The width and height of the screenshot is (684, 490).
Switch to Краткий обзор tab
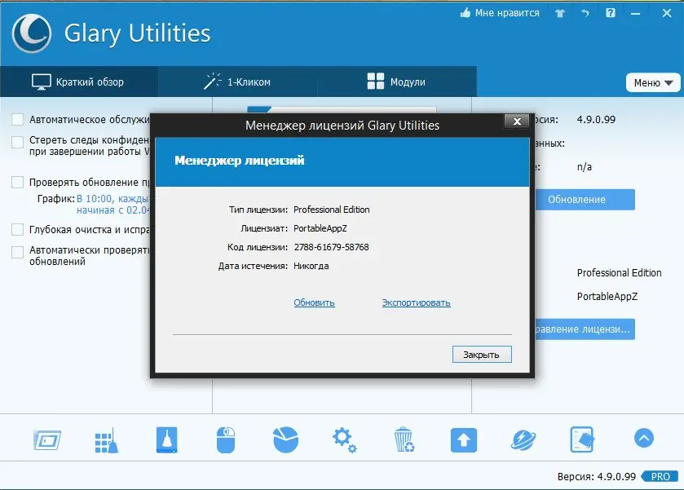[79, 82]
